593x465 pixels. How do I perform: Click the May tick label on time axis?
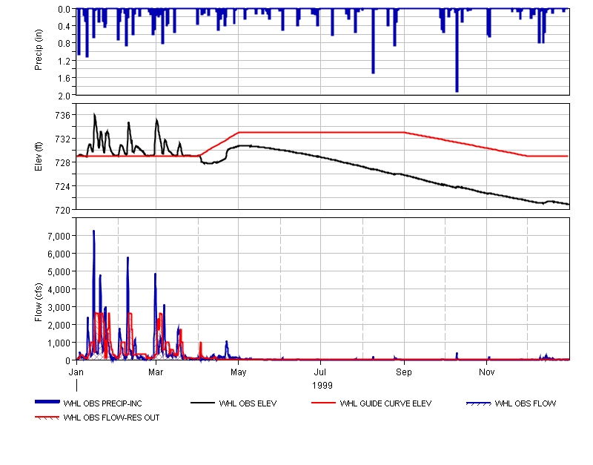(x=238, y=372)
